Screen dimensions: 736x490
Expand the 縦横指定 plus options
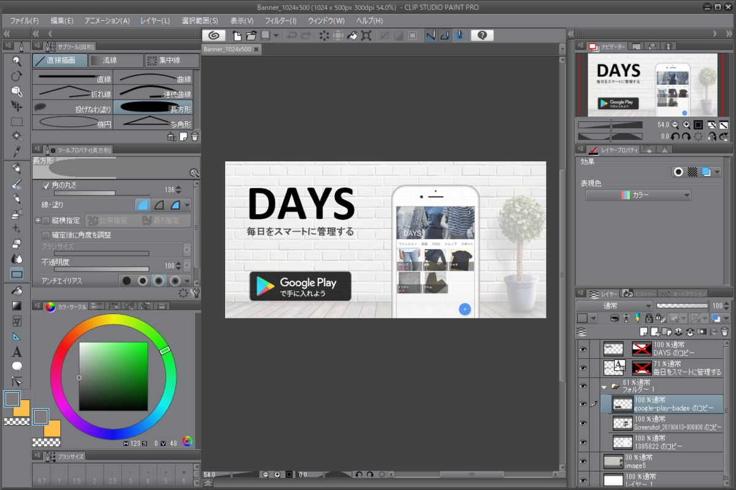[37, 220]
